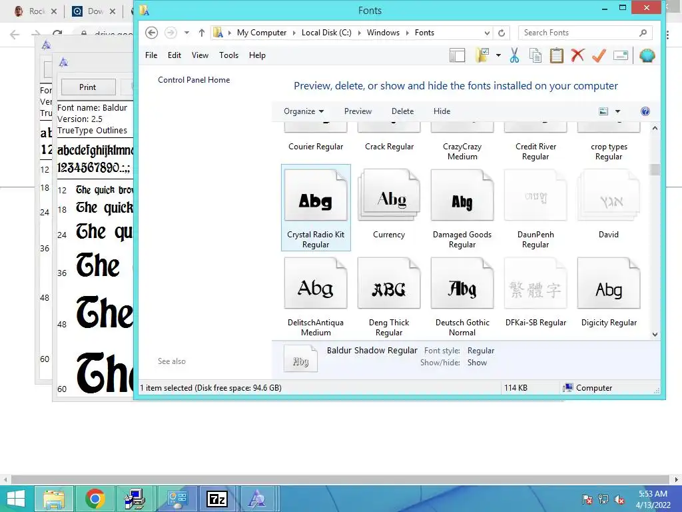This screenshot has width=682, height=512.
Task: Select the Digicity Regular font
Action: tap(609, 292)
